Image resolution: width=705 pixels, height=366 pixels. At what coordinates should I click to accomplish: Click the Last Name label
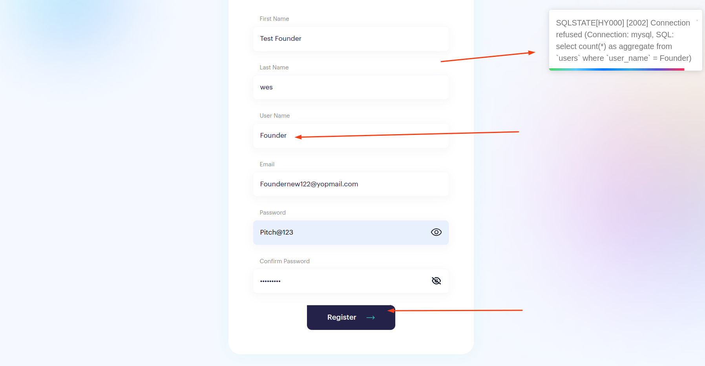[x=274, y=67]
